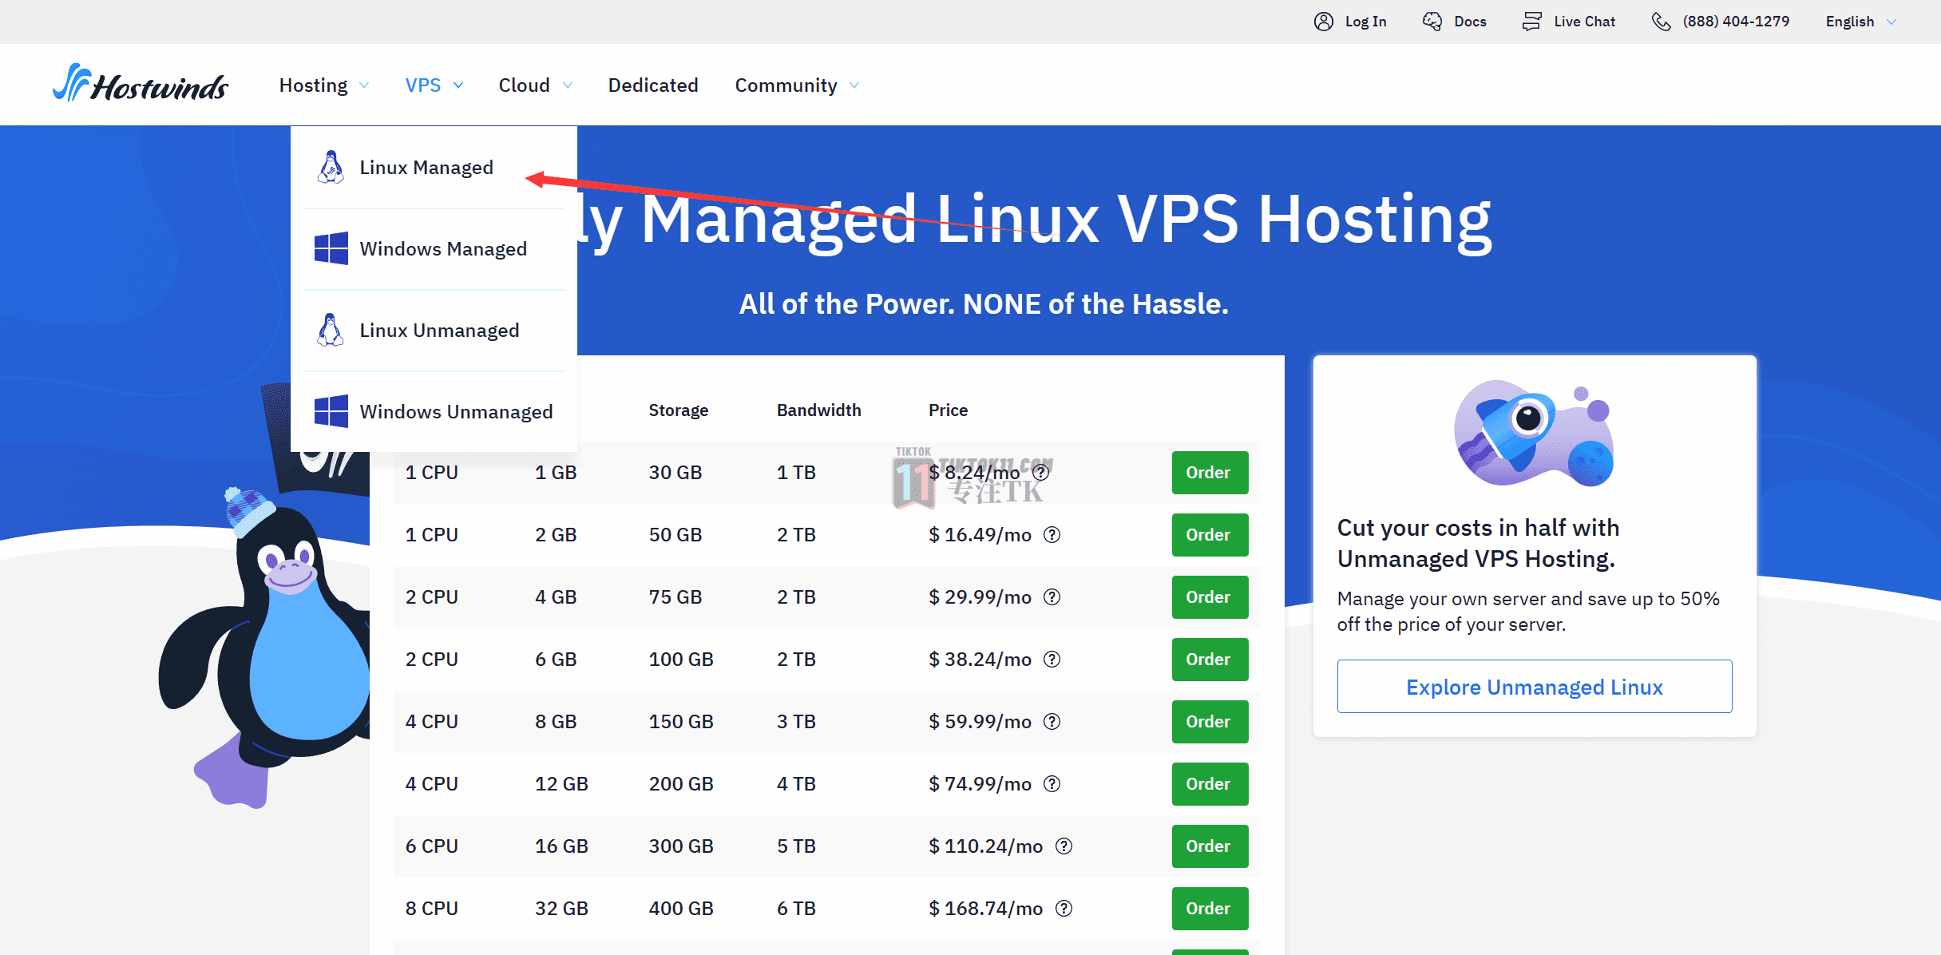Click the rocket illustration thumbnail
This screenshot has height=955, width=1941.
[x=1534, y=434]
